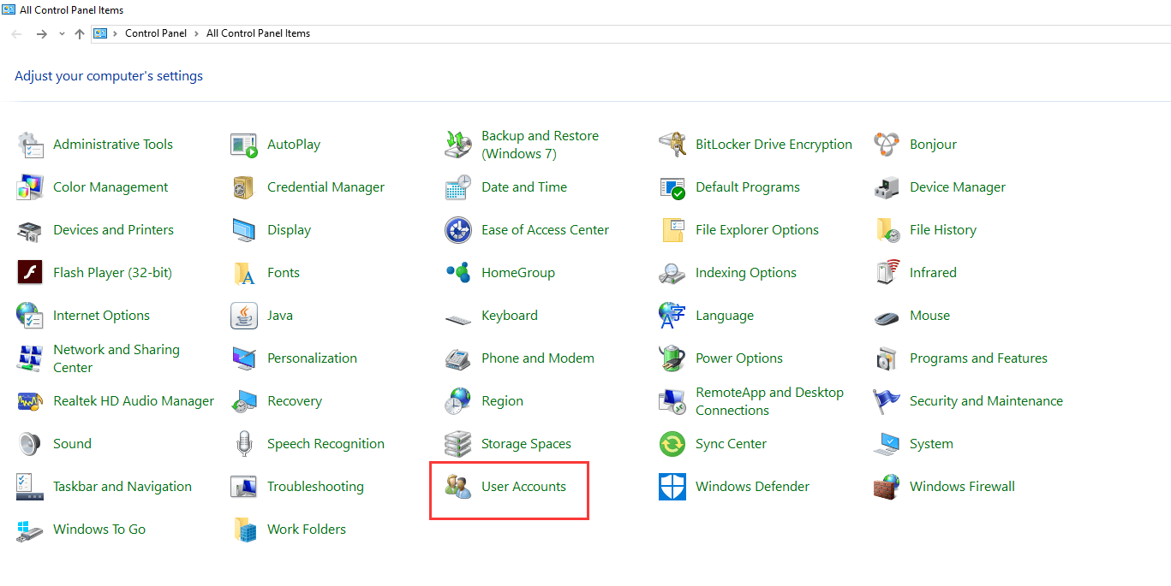Open the Windows Firewall brick icon
Viewport: 1171px width, 586px height.
point(887,487)
